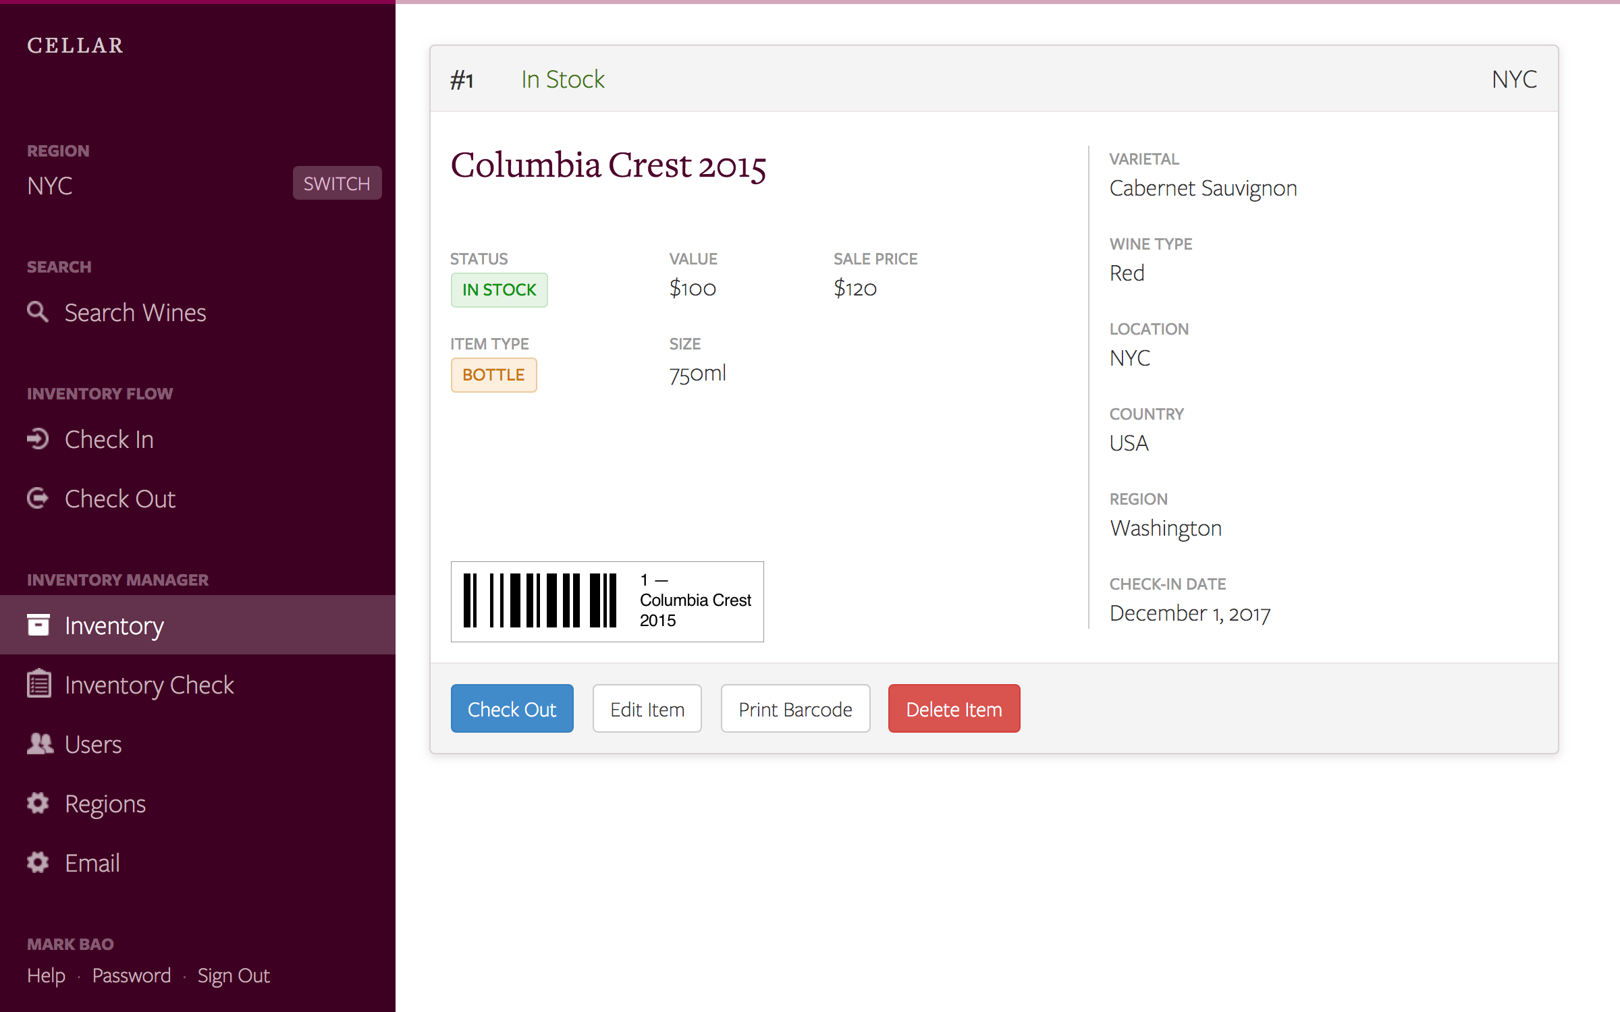Click the Washington region value
The height and width of the screenshot is (1012, 1620).
[x=1166, y=528]
